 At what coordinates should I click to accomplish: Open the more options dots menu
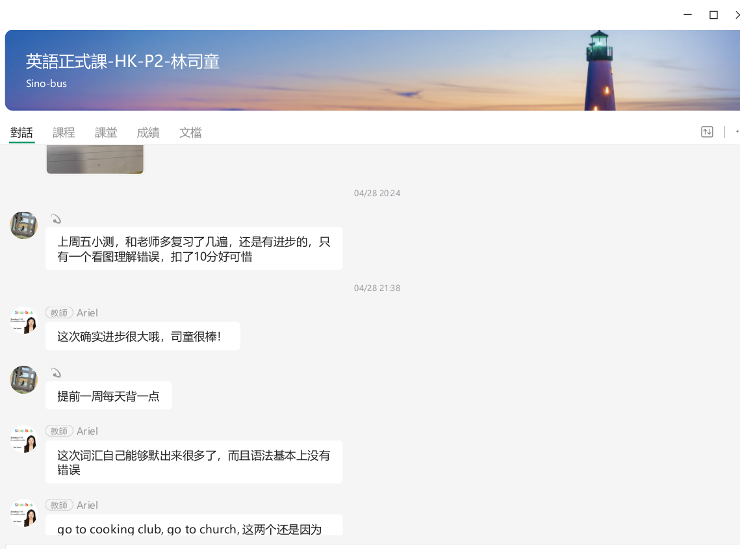pyautogui.click(x=737, y=132)
